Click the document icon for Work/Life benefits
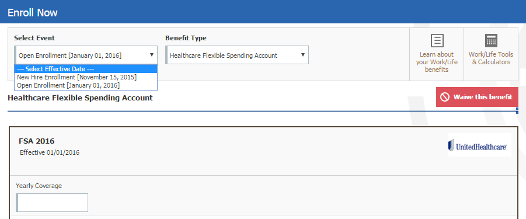 tap(437, 40)
